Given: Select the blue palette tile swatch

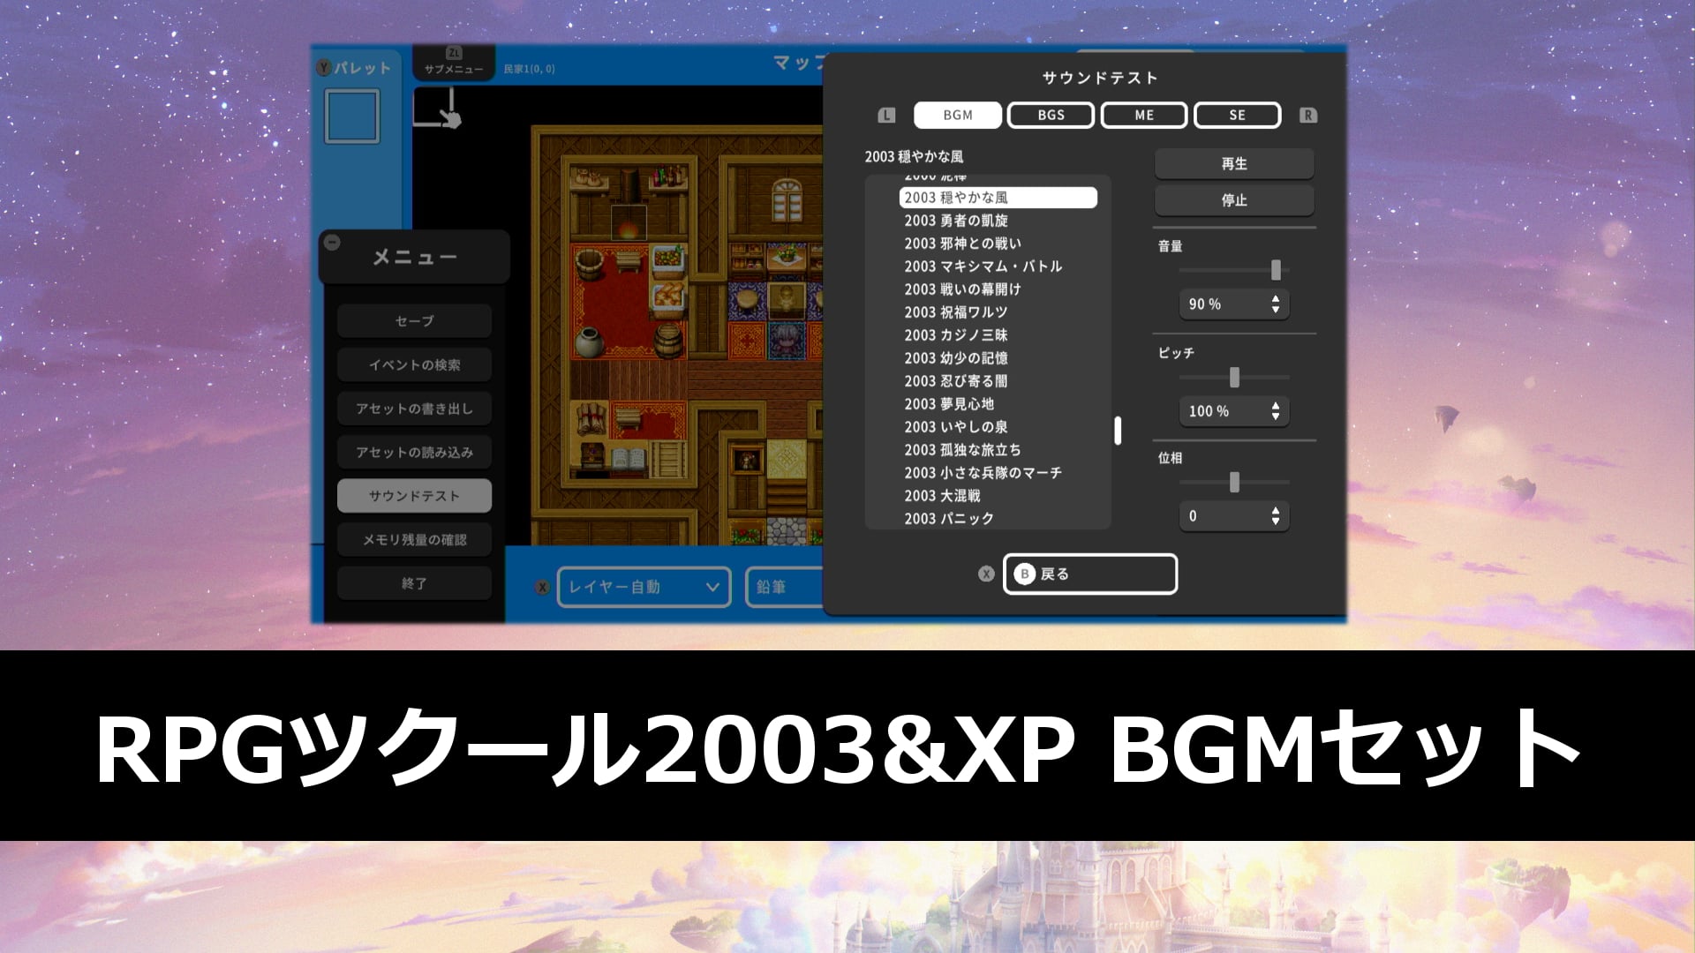Looking at the screenshot, I should click(352, 116).
